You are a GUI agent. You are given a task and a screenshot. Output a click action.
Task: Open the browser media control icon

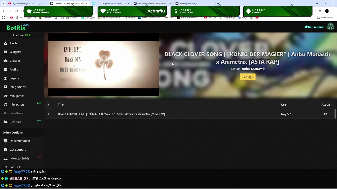320,11
